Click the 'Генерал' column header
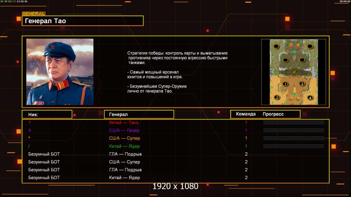Viewport: 351px width, 197px height. (x=139, y=115)
